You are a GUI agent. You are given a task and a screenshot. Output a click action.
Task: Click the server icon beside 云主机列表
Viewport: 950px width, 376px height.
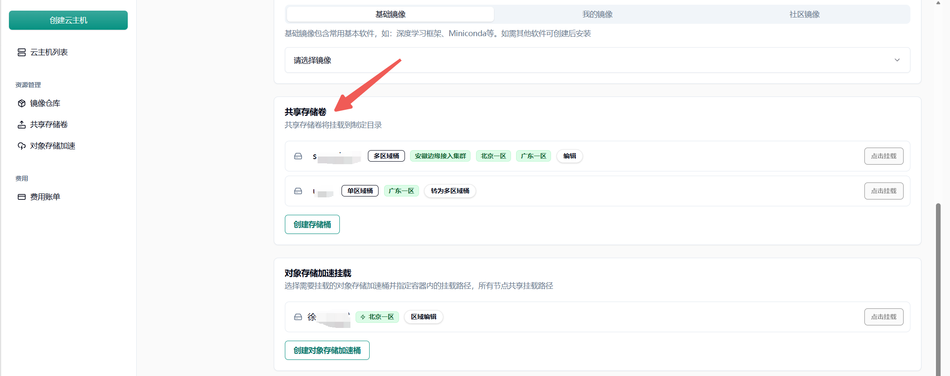pos(22,52)
